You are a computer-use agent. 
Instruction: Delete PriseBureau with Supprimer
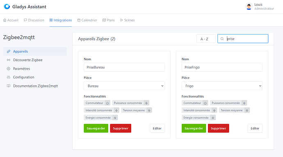click(121, 128)
